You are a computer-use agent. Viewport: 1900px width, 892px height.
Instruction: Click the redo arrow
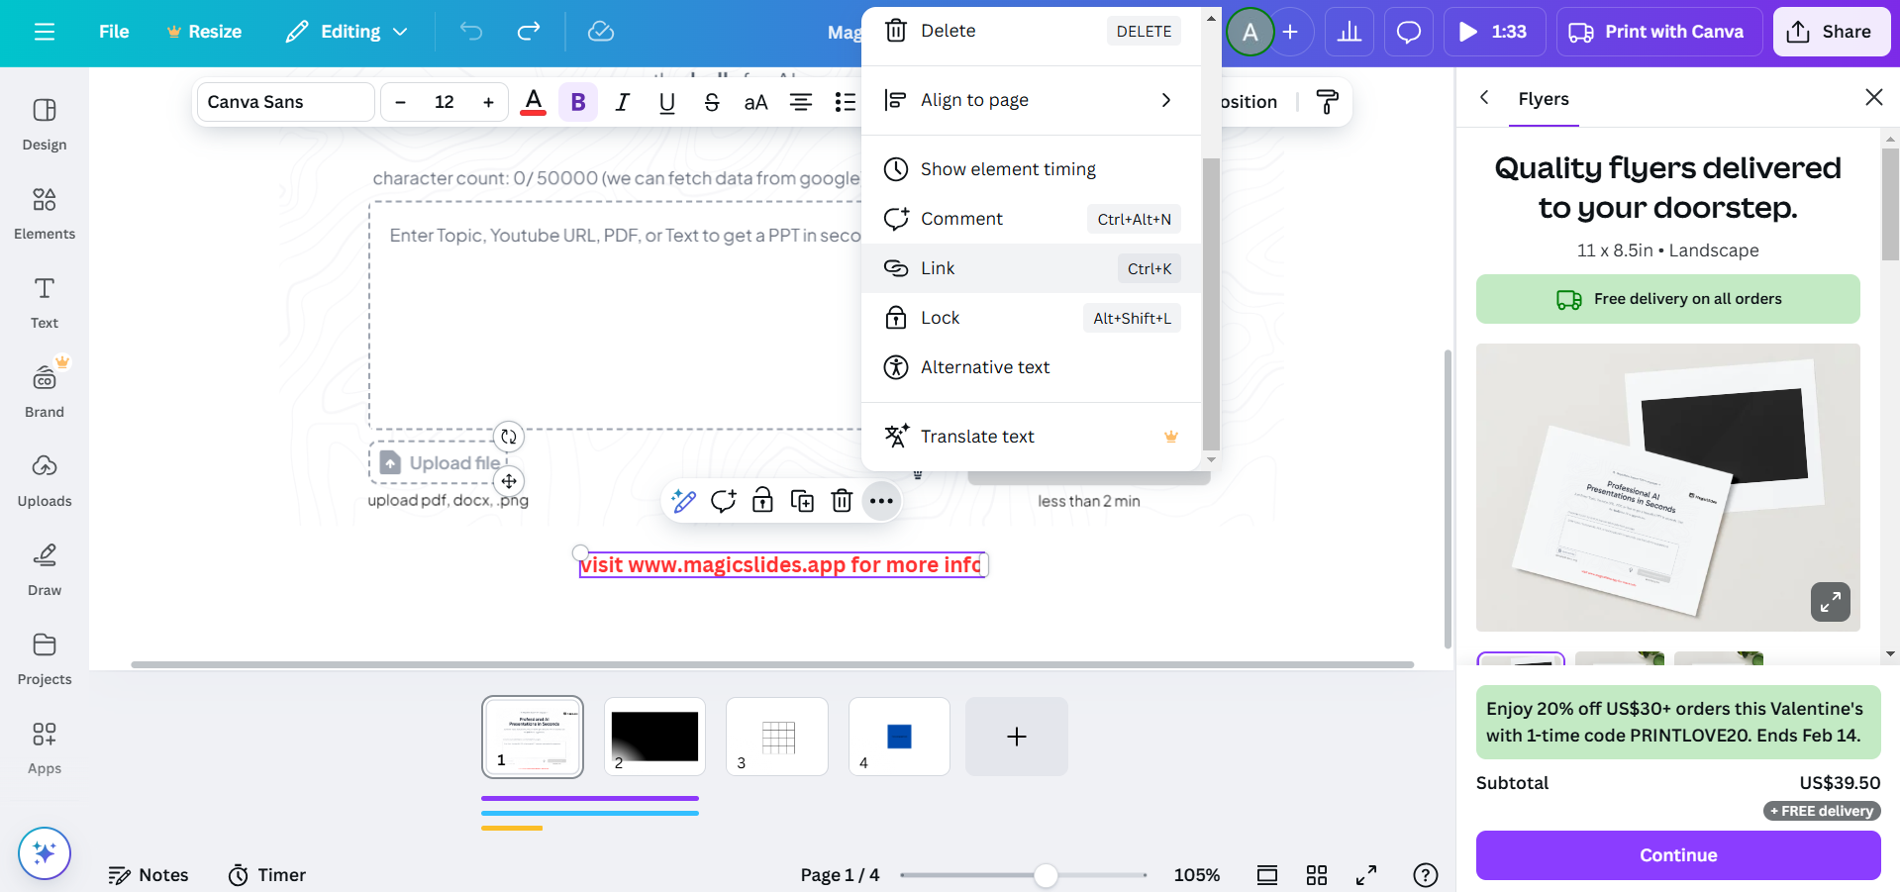529,32
